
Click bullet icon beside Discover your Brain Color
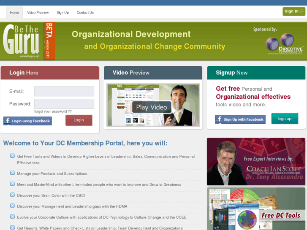tap(12, 195)
